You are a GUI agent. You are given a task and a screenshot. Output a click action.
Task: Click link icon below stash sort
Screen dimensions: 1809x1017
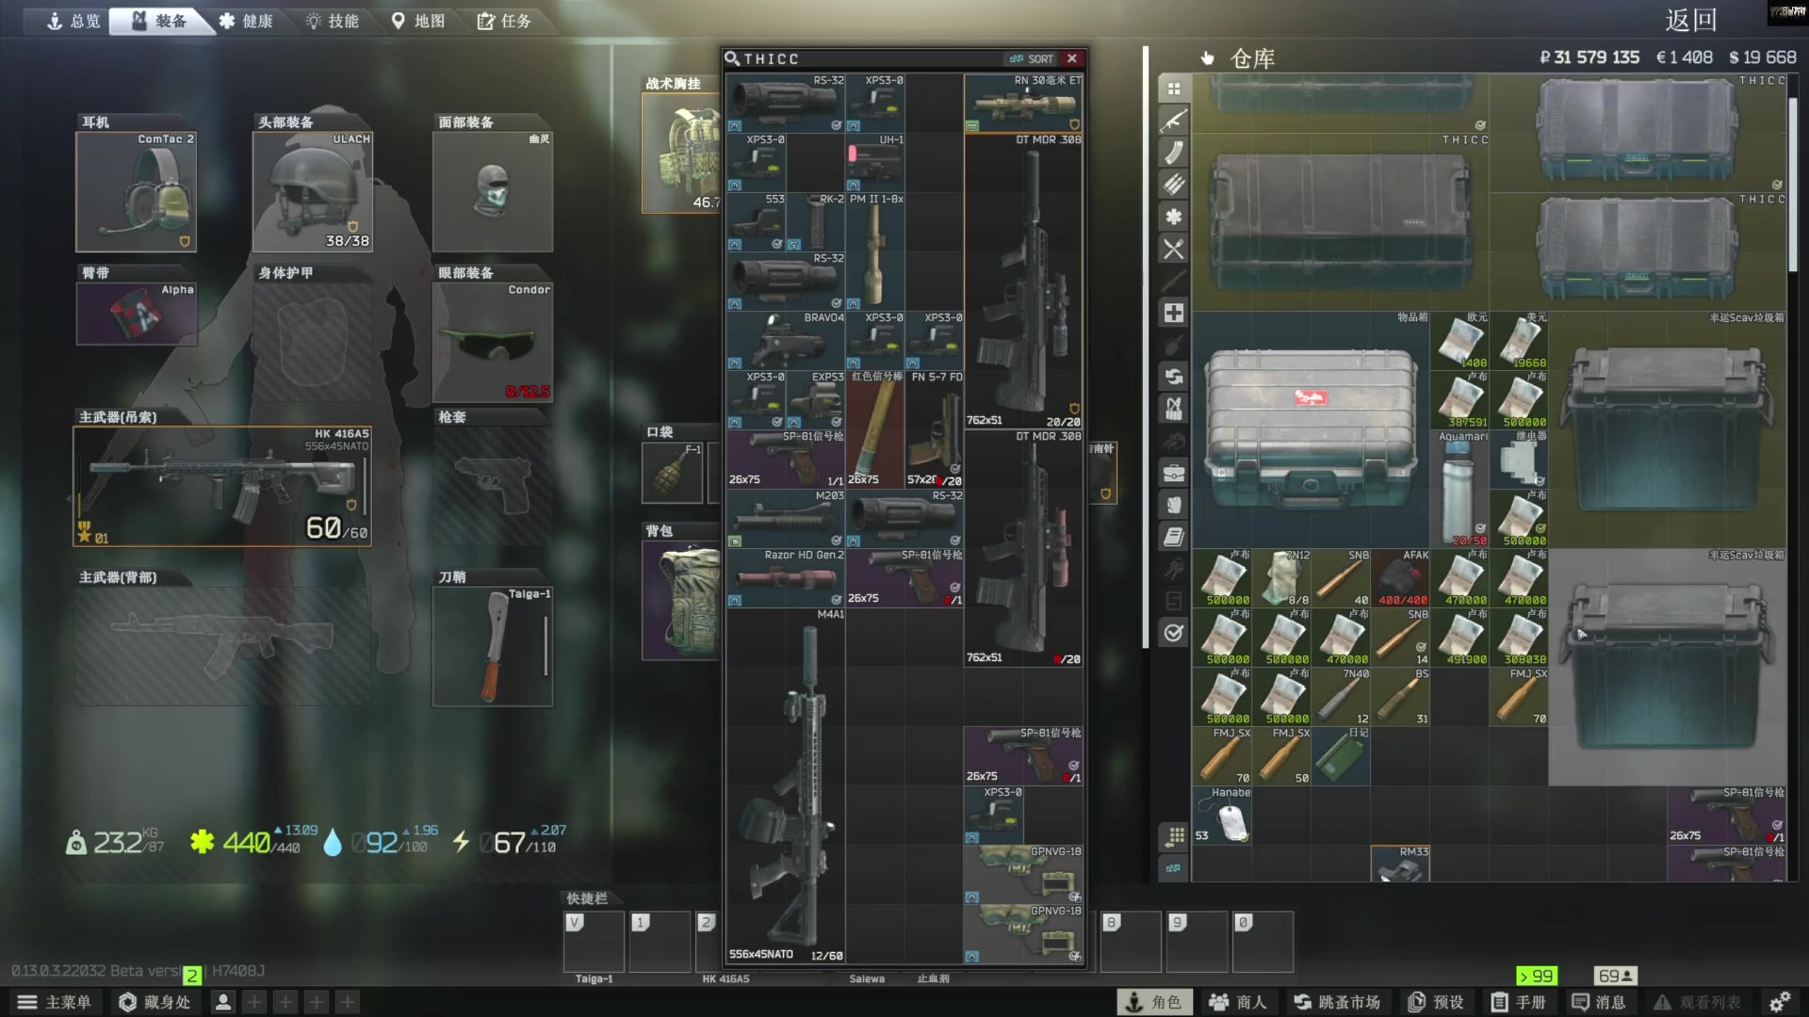point(1174,868)
